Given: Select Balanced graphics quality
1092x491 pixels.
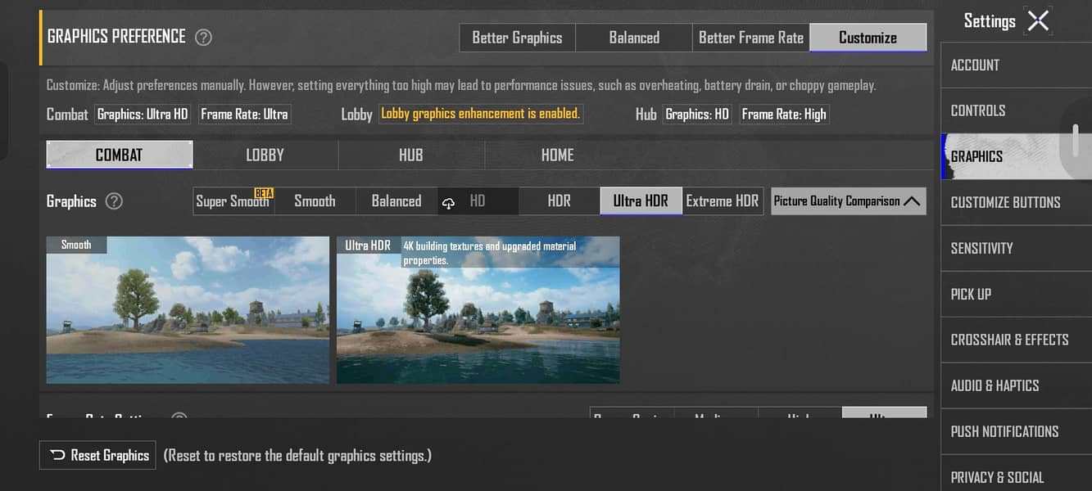Looking at the screenshot, I should [396, 201].
